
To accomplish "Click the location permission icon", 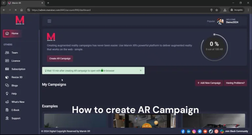I will (211, 10).
